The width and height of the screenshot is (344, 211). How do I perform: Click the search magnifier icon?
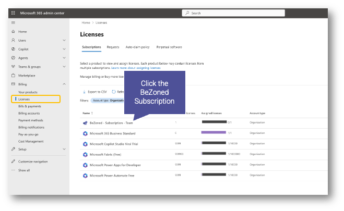(187, 13)
